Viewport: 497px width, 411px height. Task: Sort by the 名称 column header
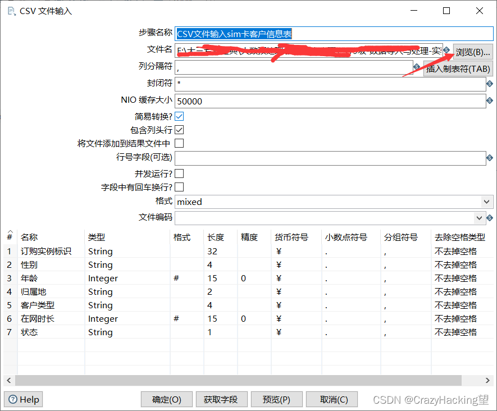[x=51, y=237]
